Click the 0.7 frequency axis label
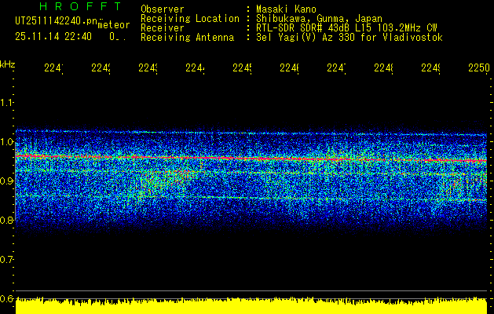The width and height of the screenshot is (494, 314). 6,260
